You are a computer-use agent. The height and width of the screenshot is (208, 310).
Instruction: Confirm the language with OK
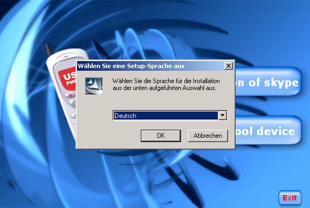click(x=161, y=136)
